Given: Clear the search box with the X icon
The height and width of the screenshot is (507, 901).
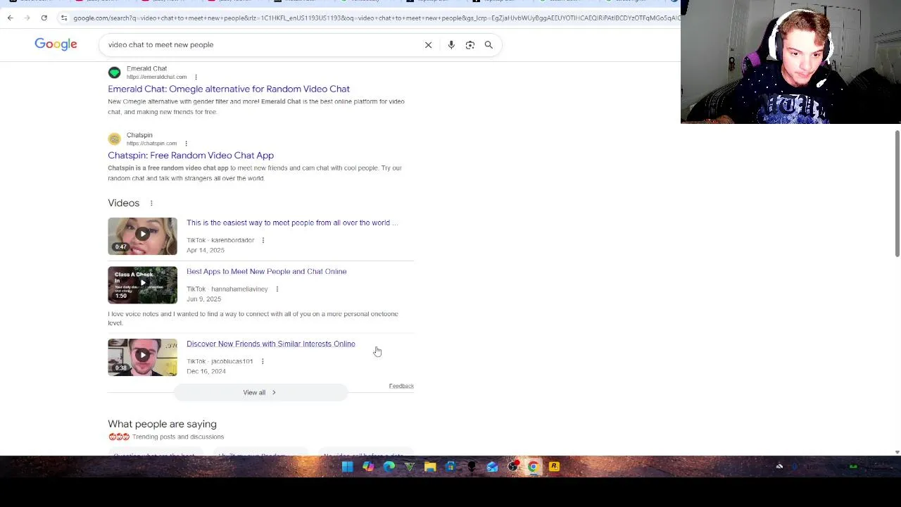Looking at the screenshot, I should (x=428, y=45).
